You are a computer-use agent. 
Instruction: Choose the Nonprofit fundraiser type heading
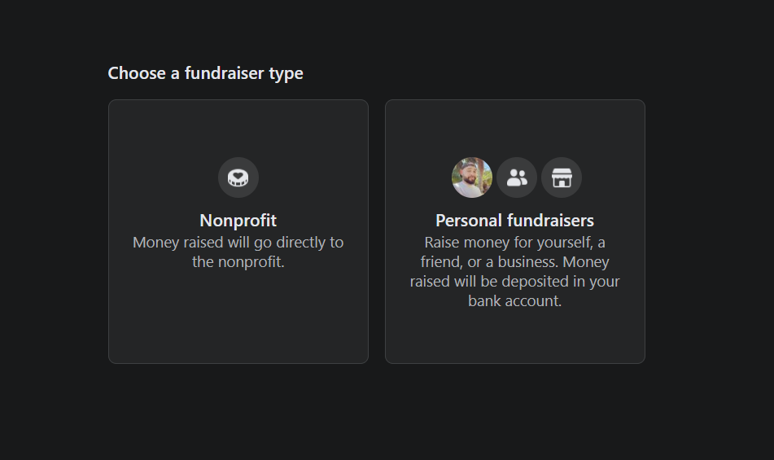click(238, 221)
